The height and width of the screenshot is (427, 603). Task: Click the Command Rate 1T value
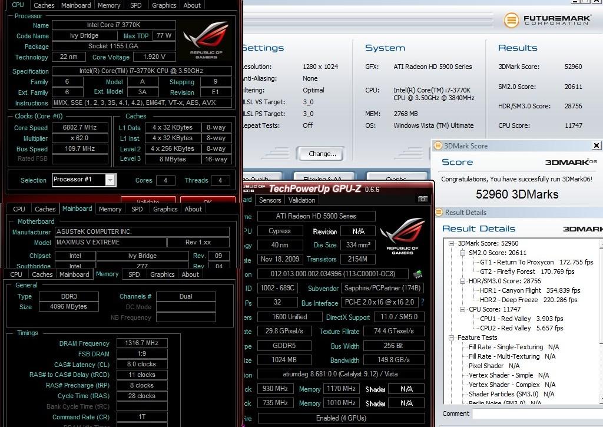(142, 417)
